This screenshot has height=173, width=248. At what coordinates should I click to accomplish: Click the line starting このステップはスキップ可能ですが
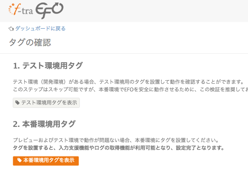130,90
